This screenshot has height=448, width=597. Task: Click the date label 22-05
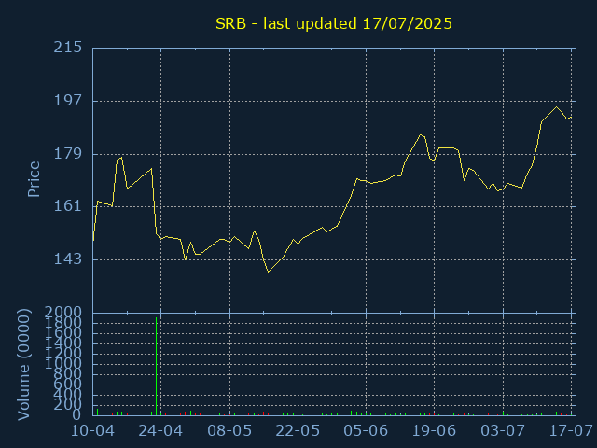click(x=298, y=431)
